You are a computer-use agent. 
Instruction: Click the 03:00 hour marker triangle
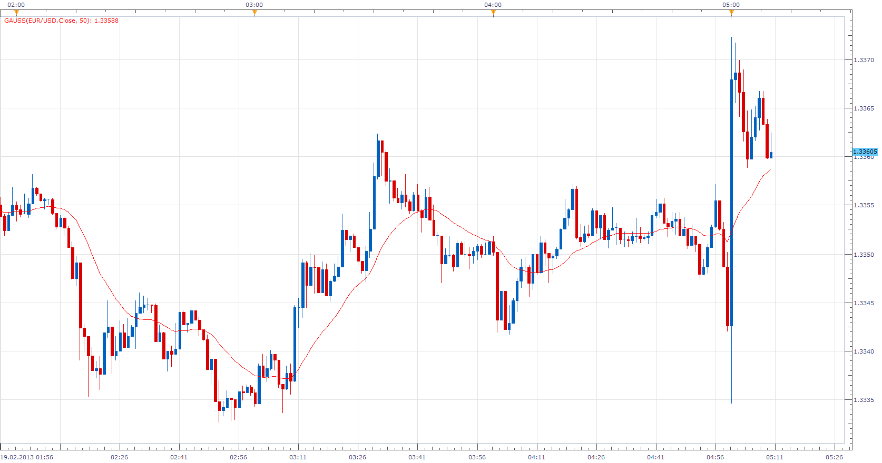[x=254, y=13]
